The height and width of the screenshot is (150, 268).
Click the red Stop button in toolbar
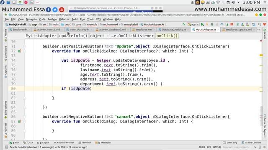pos(232,24)
